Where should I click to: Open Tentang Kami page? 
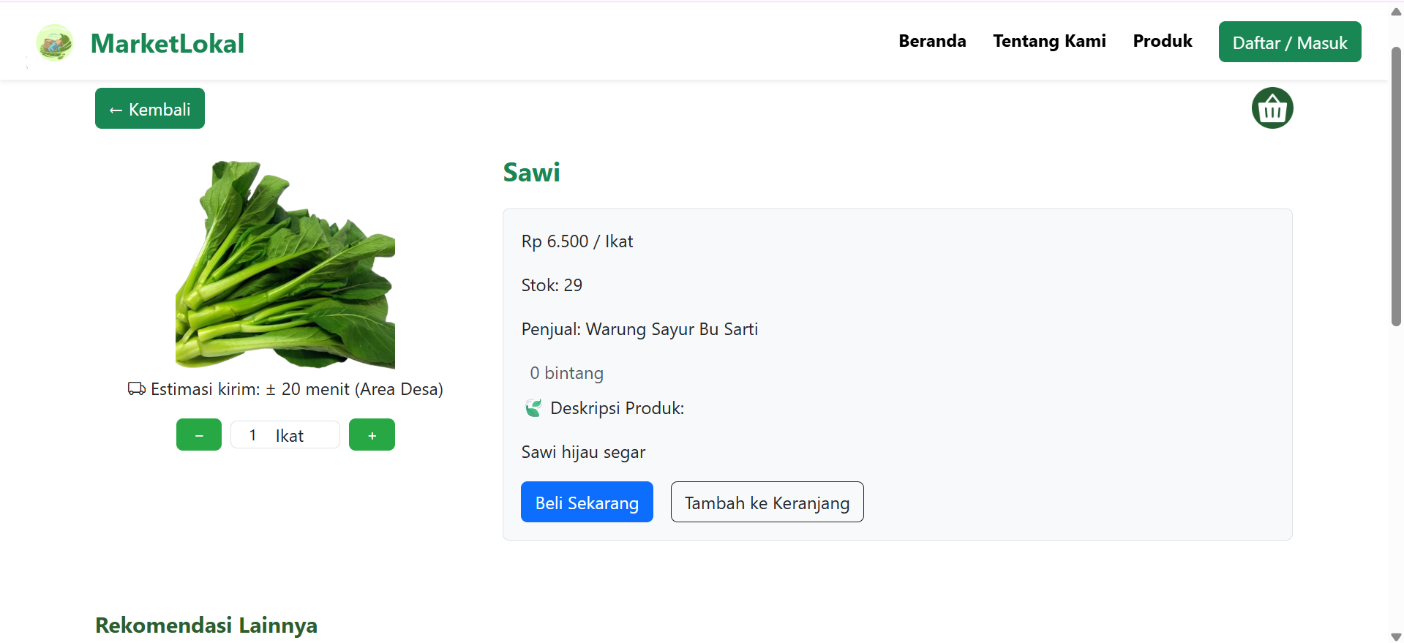coord(1049,41)
